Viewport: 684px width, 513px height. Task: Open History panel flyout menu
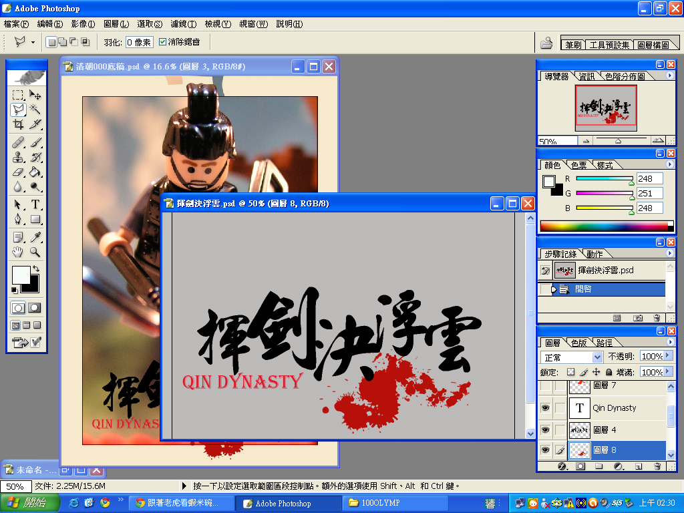[669, 253]
